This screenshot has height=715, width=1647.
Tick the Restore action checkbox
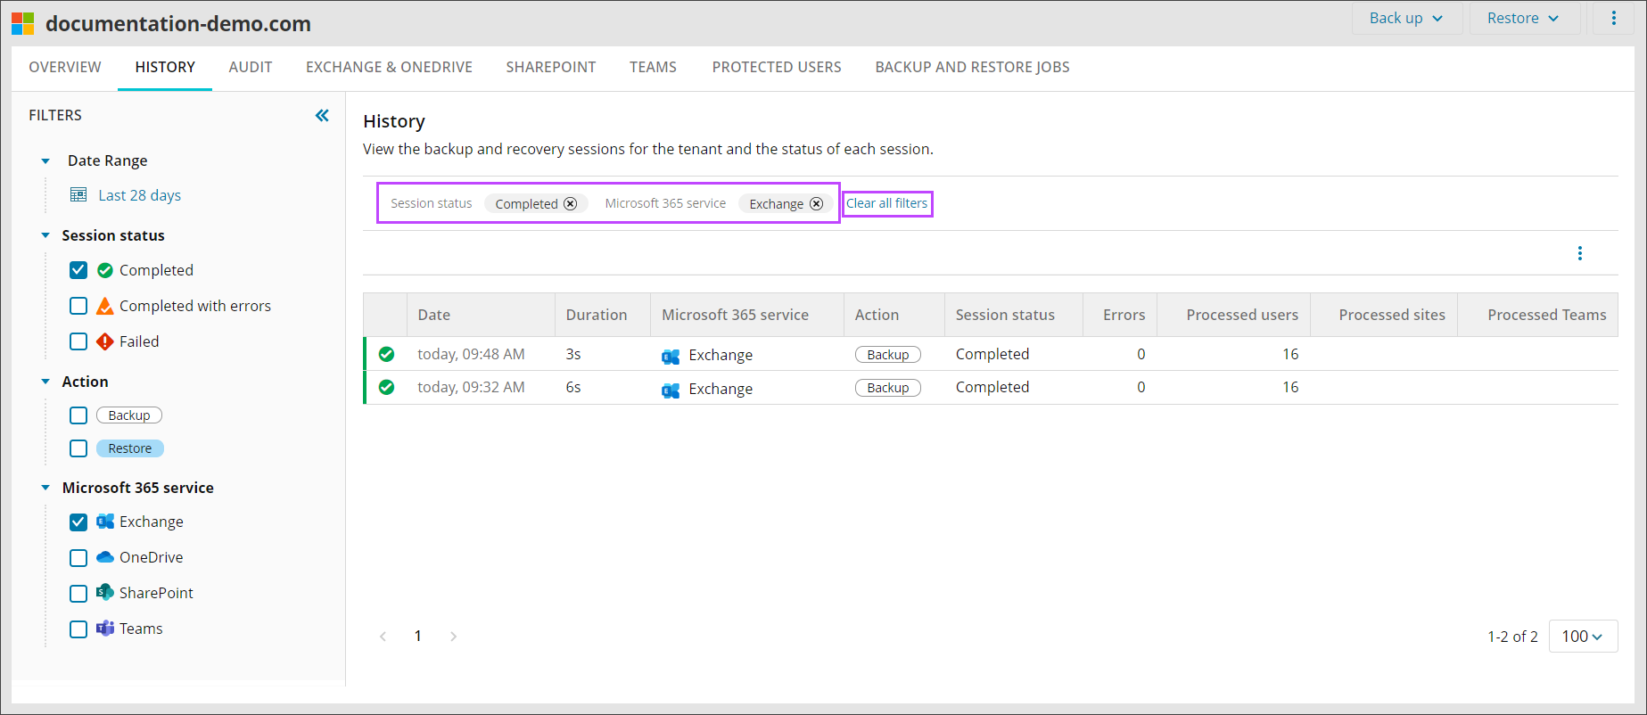pos(78,448)
